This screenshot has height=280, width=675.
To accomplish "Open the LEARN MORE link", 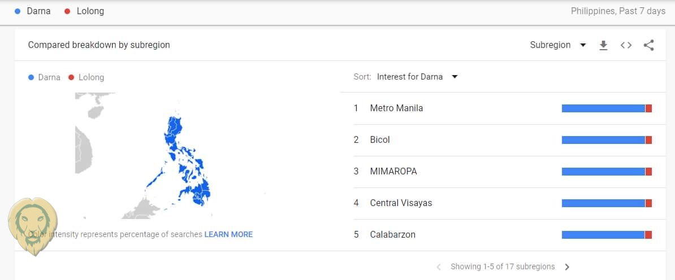I will [x=228, y=234].
